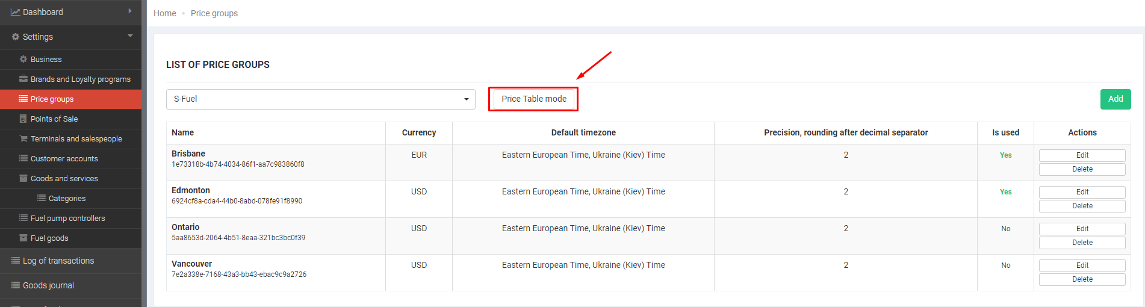Open Categories submenu item
1145x307 pixels.
click(x=66, y=198)
